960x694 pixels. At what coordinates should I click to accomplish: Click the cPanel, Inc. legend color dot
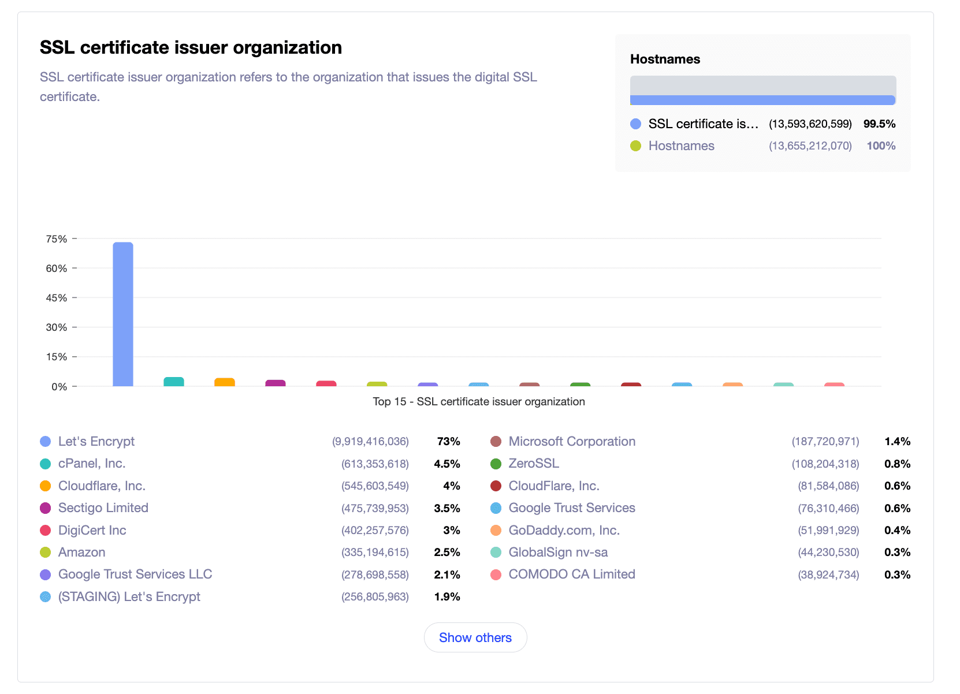click(x=46, y=464)
